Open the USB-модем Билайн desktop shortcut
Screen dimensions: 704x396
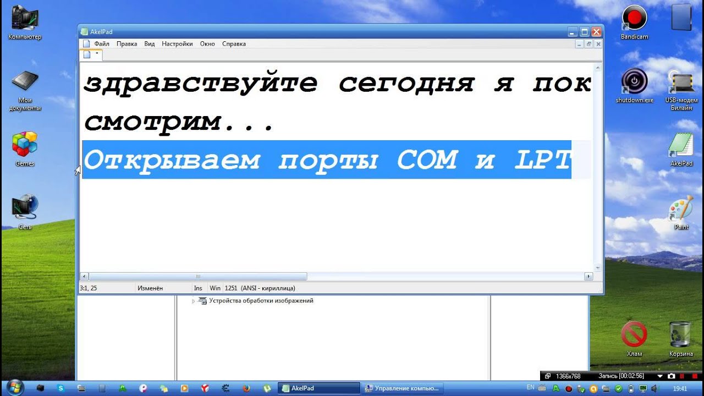tap(681, 91)
